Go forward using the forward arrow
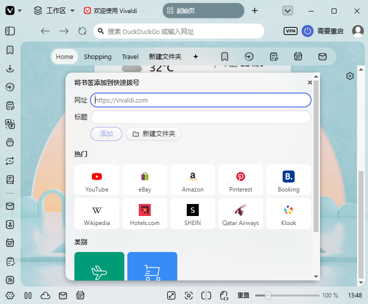 pos(63,31)
